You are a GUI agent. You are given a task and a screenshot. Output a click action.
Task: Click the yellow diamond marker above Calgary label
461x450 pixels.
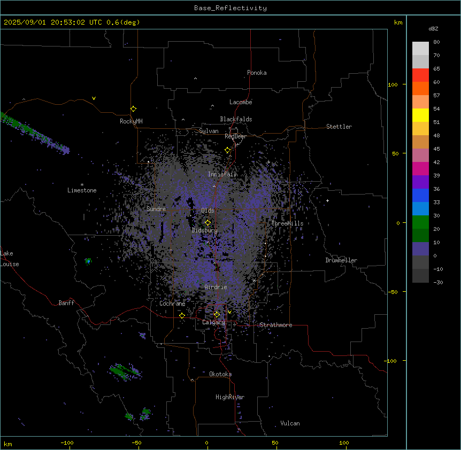tap(217, 315)
